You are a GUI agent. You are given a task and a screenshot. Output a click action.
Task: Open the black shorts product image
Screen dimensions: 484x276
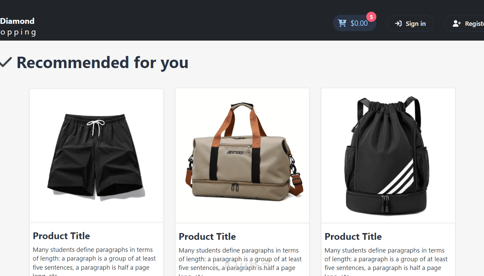[97, 155]
